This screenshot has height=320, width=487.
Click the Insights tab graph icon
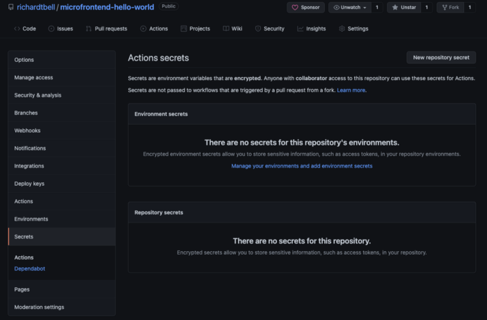(x=300, y=29)
